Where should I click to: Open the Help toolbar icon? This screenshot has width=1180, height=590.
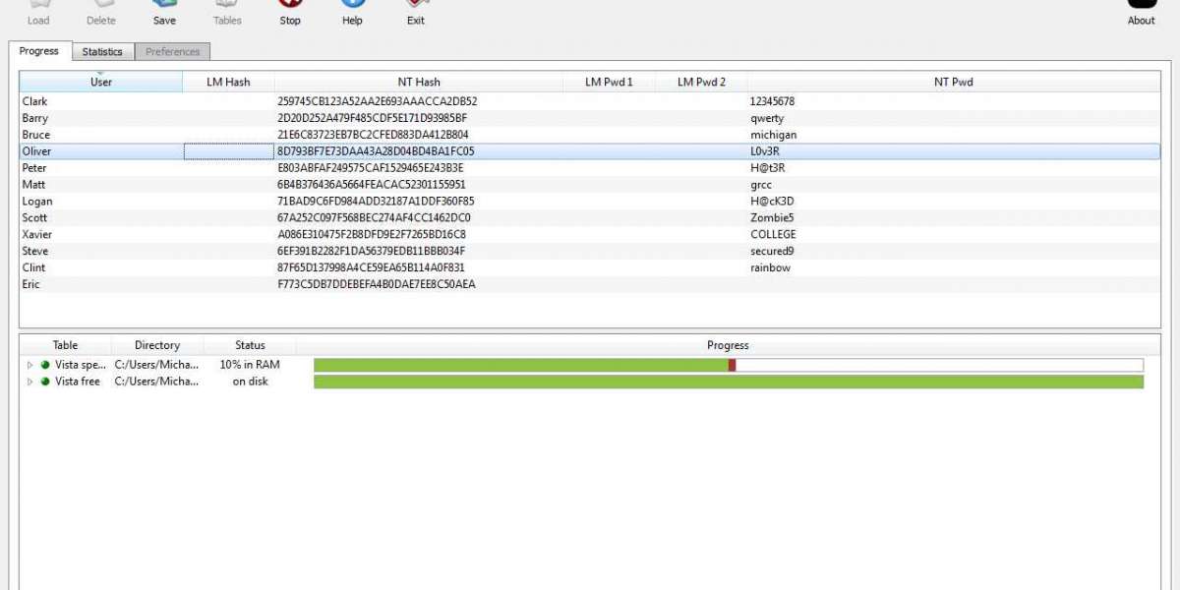352,8
